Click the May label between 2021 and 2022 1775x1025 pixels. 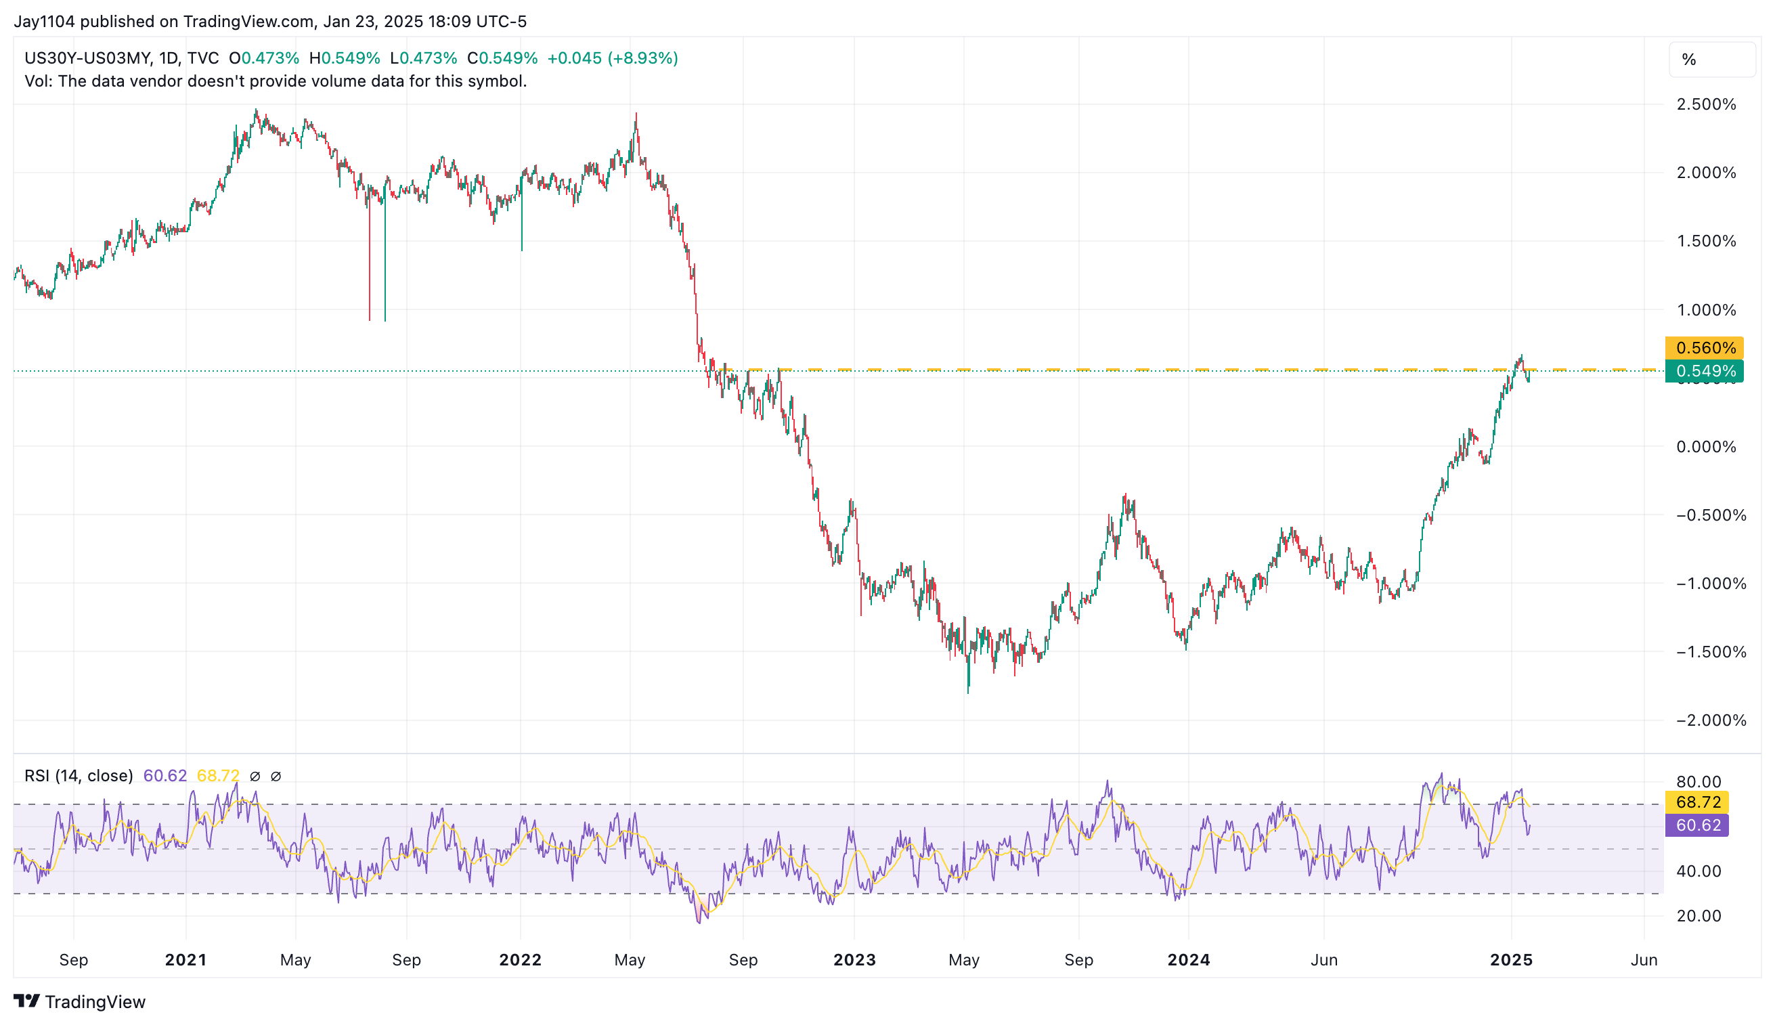pyautogui.click(x=296, y=959)
